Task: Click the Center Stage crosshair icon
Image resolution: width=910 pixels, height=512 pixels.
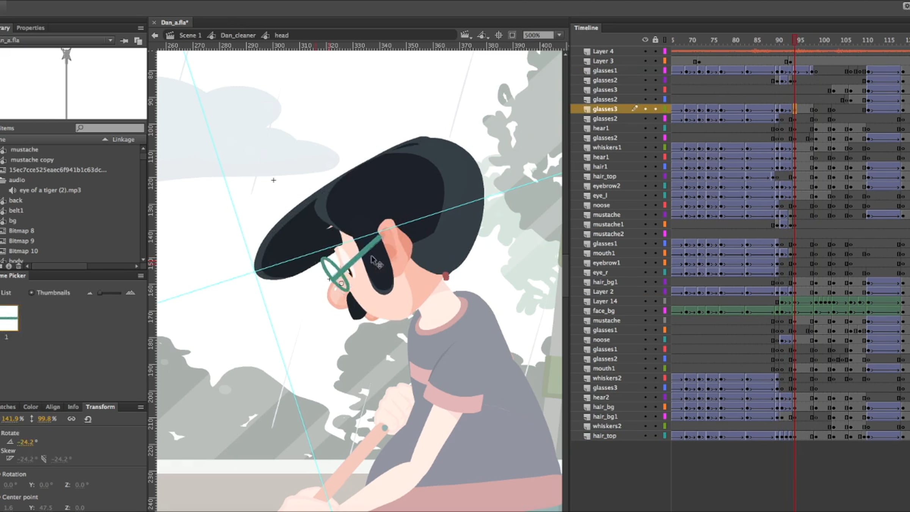Action: [499, 35]
